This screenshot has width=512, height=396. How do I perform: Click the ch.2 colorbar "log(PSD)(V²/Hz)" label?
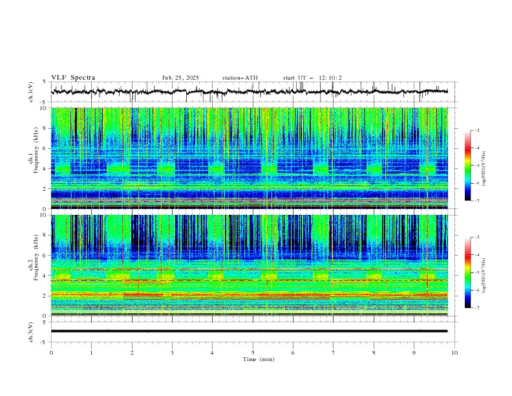484,275
